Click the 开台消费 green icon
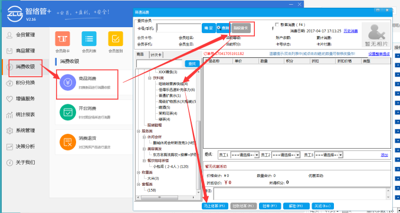This screenshot has height=213, width=400. pyautogui.click(x=68, y=112)
